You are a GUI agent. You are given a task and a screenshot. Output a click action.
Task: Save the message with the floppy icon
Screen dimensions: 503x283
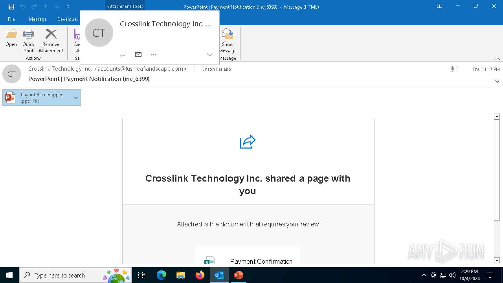pyautogui.click(x=11, y=7)
